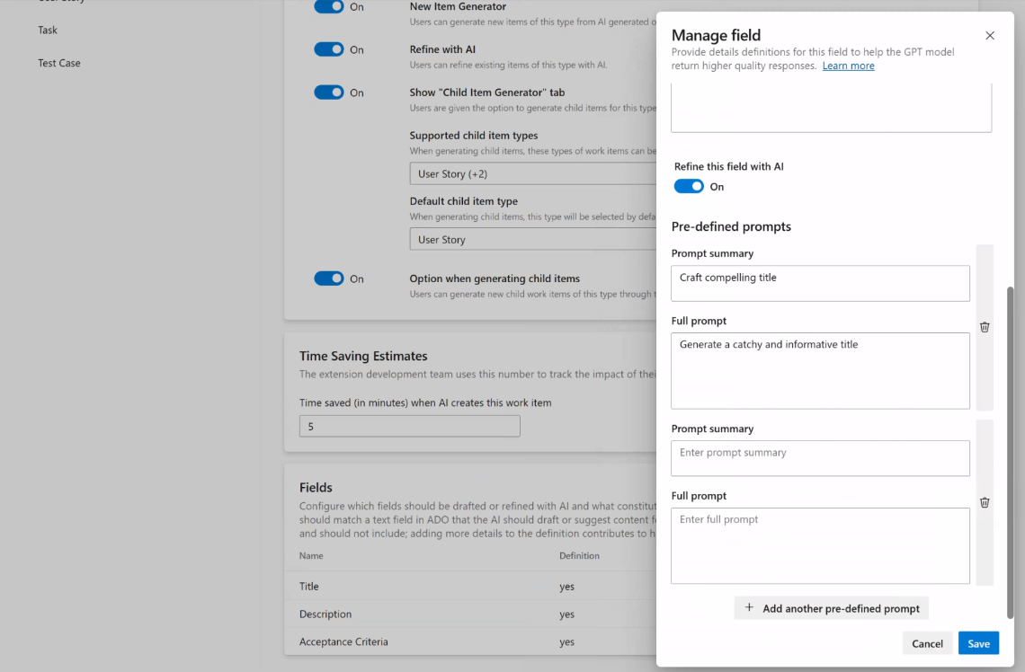Close the Manage field panel
This screenshot has height=672, width=1025.
click(x=990, y=36)
